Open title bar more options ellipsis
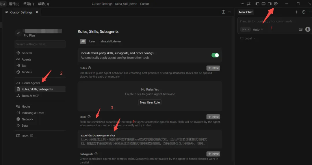The height and width of the screenshot is (165, 312). [x=242, y=3]
